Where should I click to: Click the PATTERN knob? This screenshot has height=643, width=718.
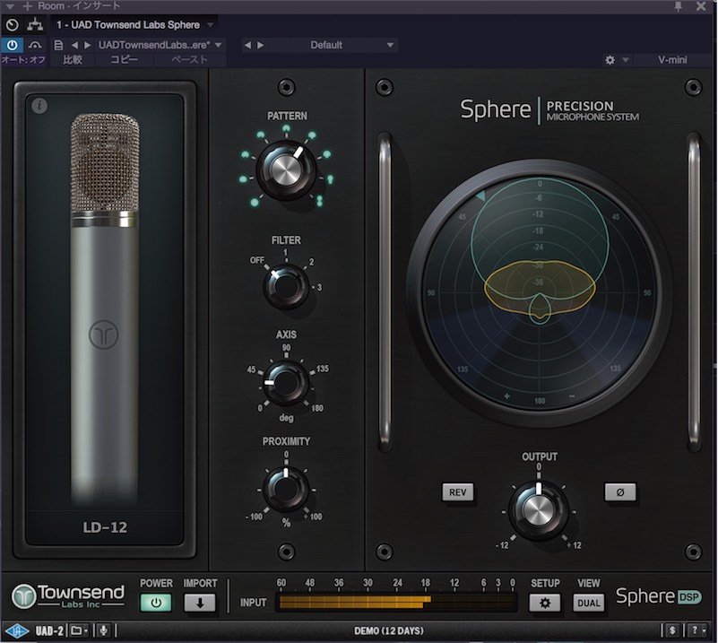click(286, 169)
